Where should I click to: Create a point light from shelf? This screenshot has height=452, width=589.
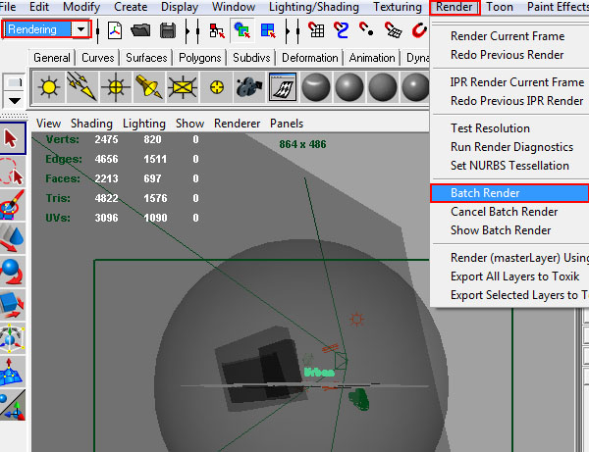click(116, 87)
